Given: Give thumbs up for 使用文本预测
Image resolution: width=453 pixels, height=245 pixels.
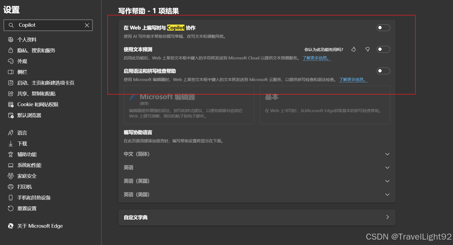Looking at the screenshot, I should coord(353,49).
